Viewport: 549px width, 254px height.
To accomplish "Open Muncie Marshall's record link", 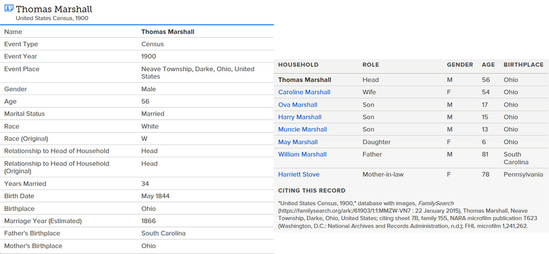I will 302,129.
